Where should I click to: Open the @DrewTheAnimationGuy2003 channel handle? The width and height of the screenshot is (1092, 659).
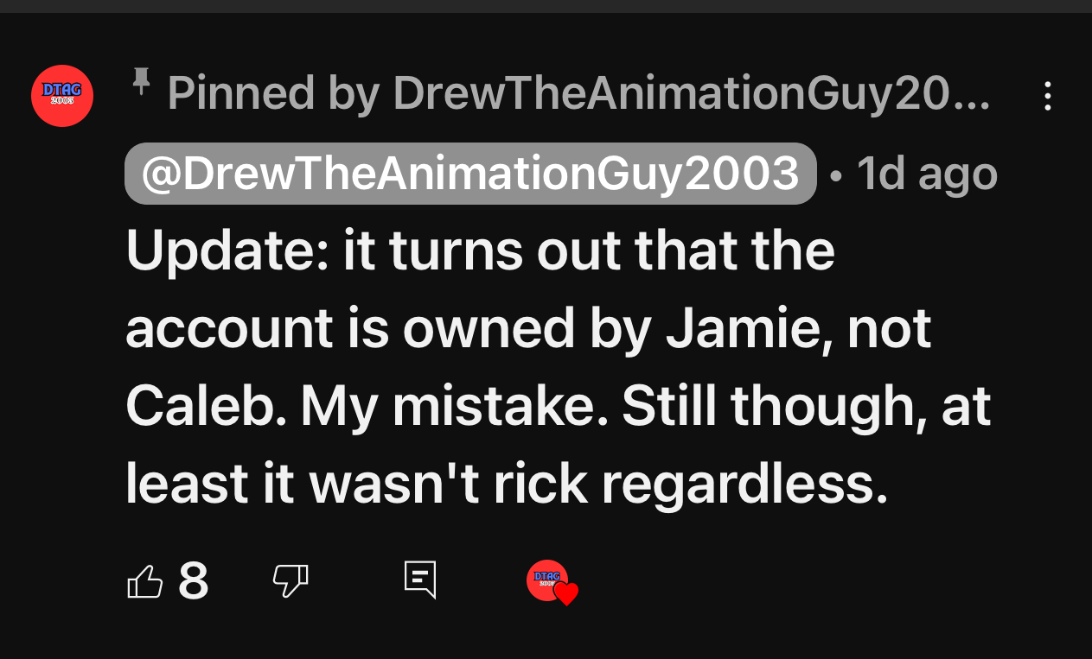pos(470,174)
